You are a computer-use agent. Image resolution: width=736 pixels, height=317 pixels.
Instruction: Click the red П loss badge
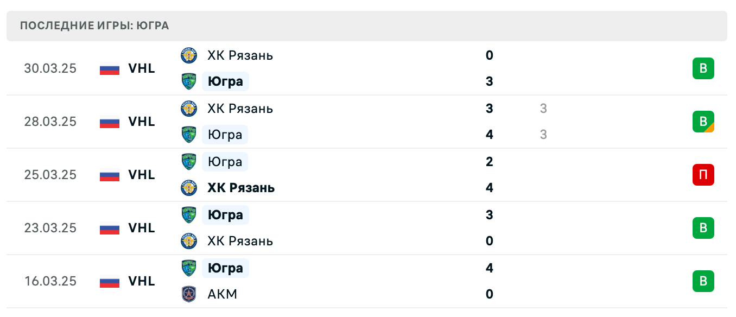coord(703,175)
